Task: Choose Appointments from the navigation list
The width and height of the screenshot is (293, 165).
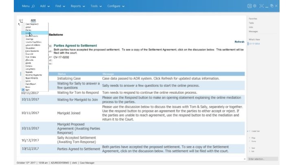Action: (32, 78)
